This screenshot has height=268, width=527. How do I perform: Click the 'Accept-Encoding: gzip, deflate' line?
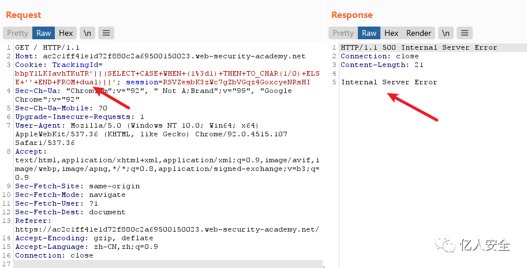(x=84, y=238)
